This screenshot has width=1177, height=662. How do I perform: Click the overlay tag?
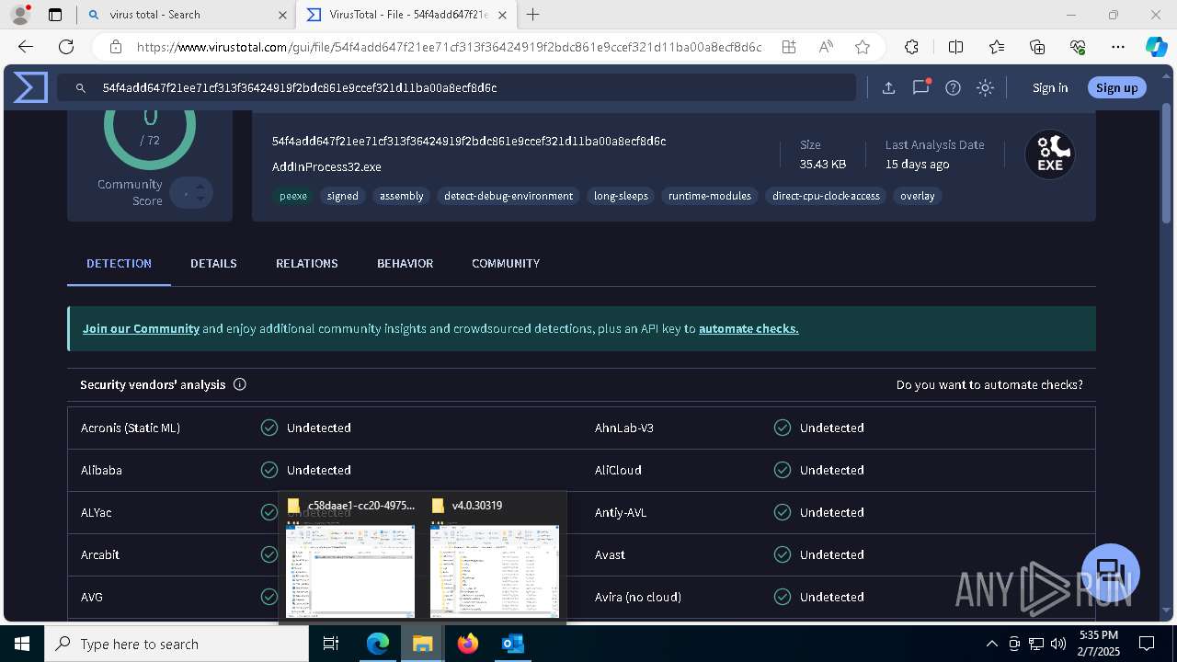tap(918, 196)
